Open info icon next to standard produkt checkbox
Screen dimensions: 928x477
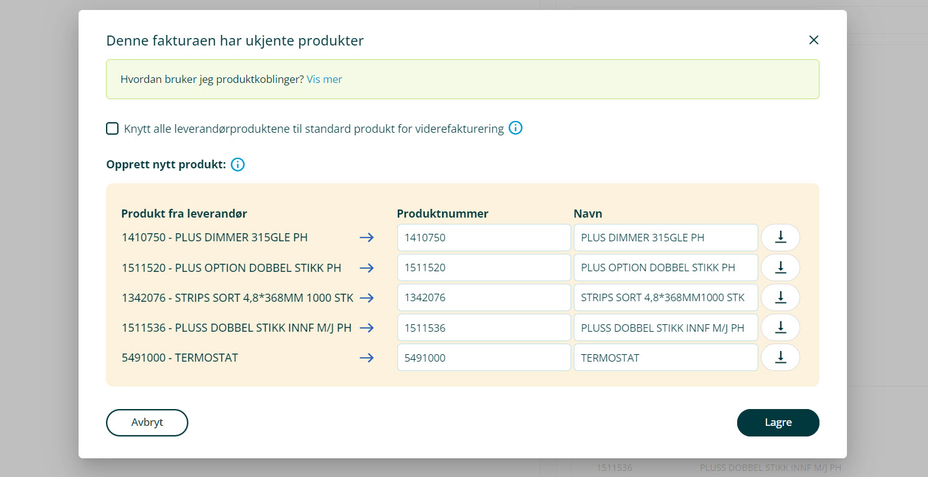coord(515,128)
